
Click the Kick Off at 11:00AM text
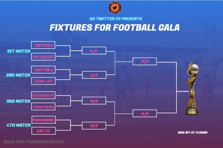193,133
